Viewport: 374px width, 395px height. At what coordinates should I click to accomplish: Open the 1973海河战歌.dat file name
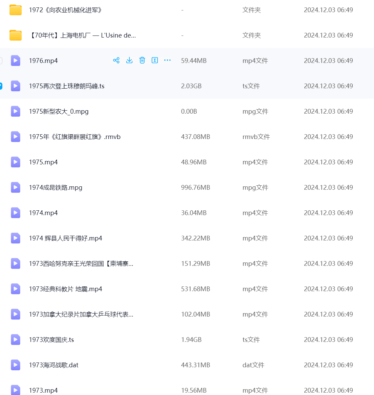[x=53, y=365]
